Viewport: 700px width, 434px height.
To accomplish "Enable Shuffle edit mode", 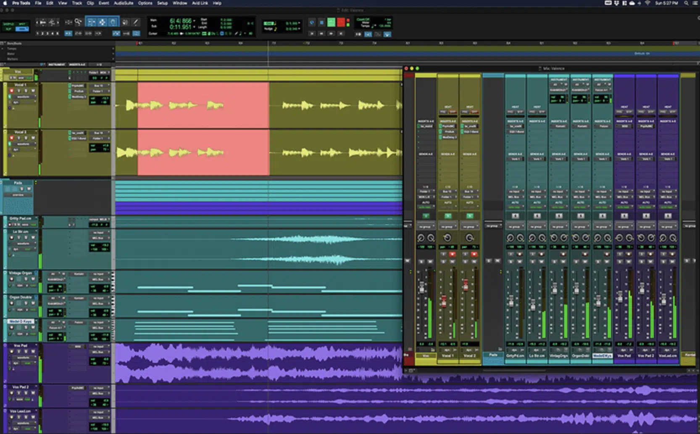I will 8,24.
